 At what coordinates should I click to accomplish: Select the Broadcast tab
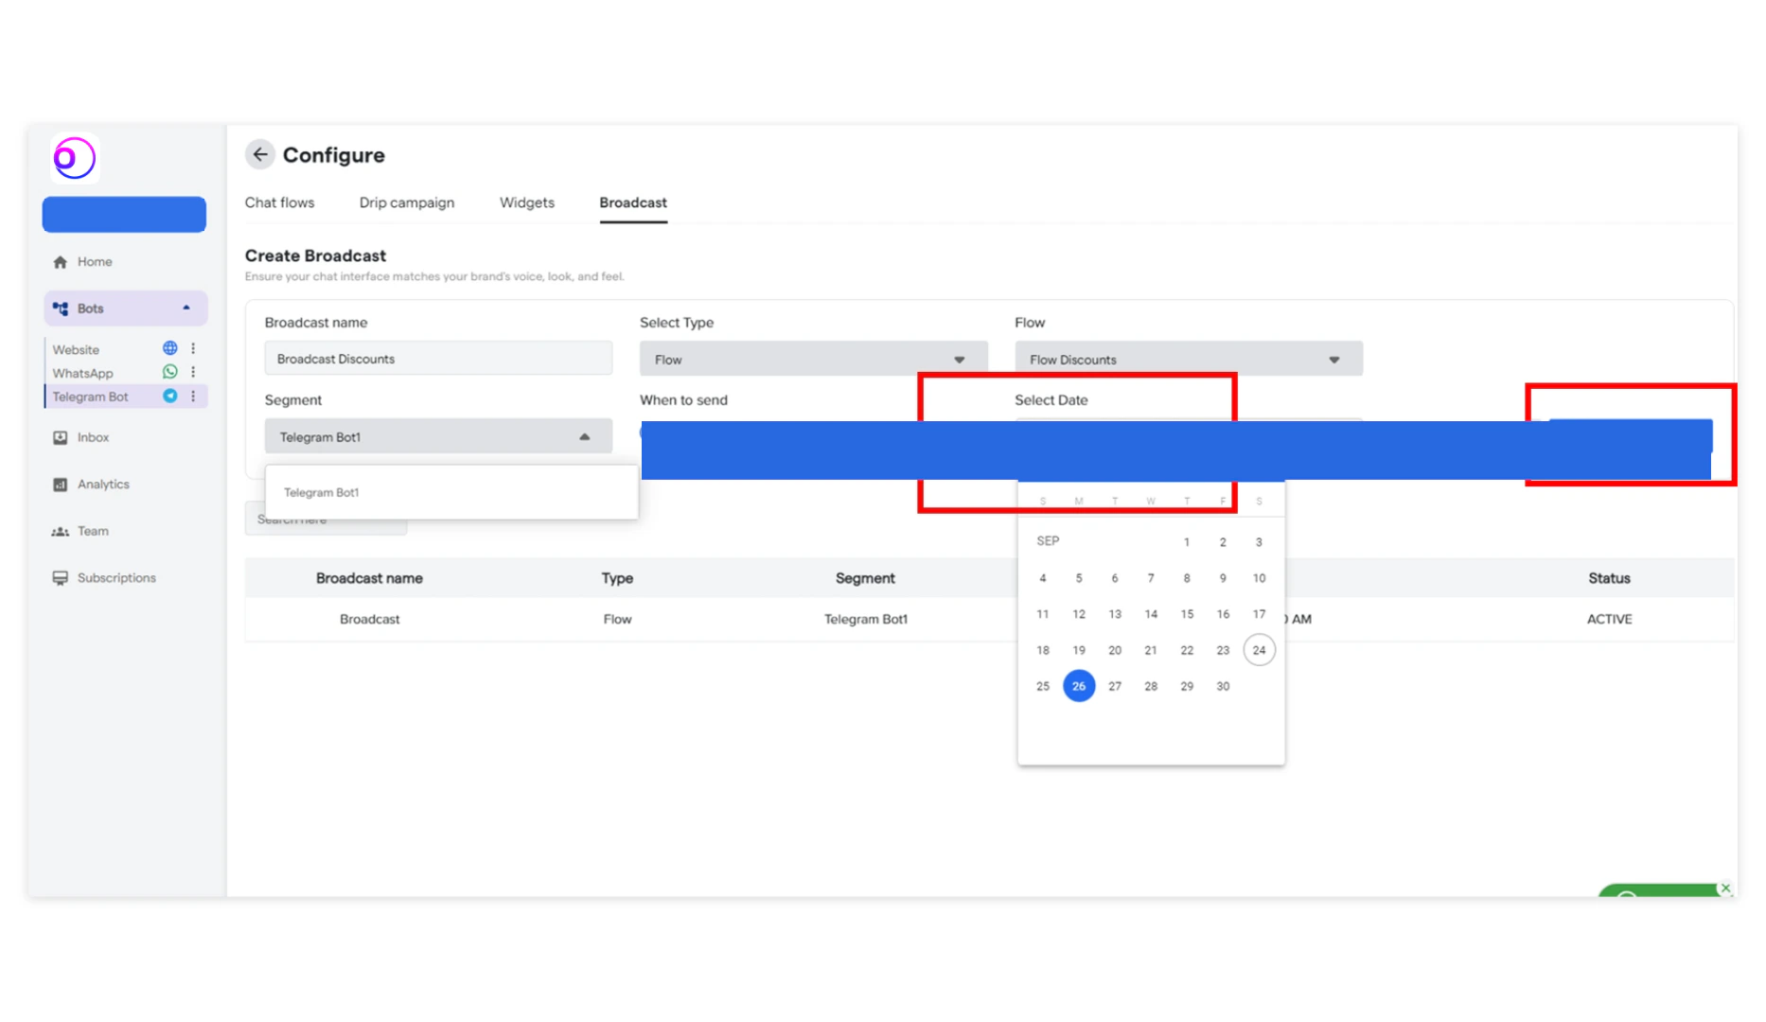coord(633,203)
